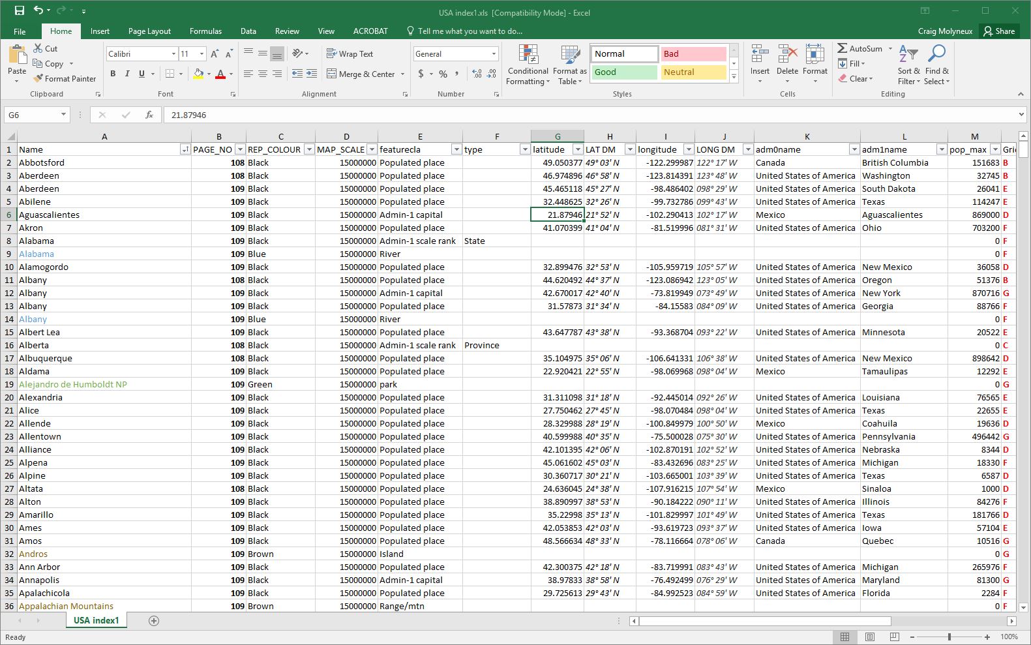Open the font name dropdown
The image size is (1031, 645).
pyautogui.click(x=173, y=54)
